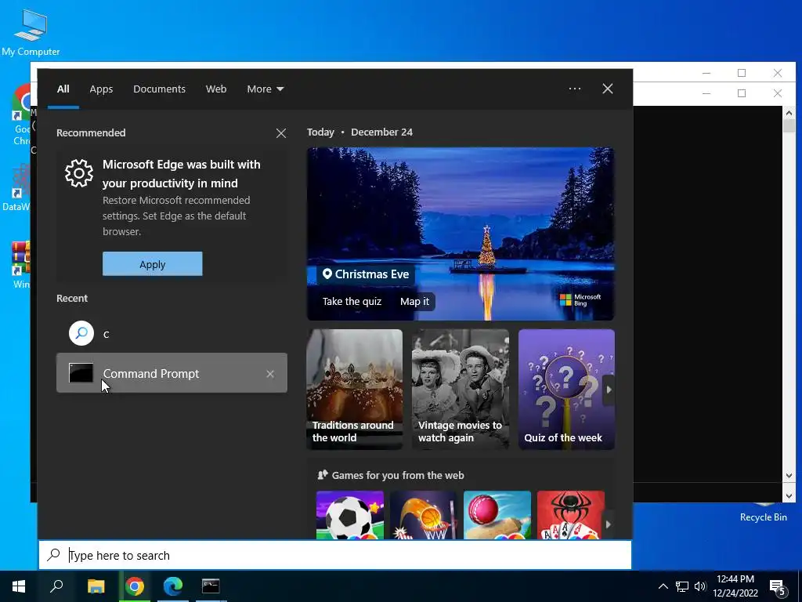The height and width of the screenshot is (602, 802).
Task: Click the gear icon in Recommended card
Action: 79,173
